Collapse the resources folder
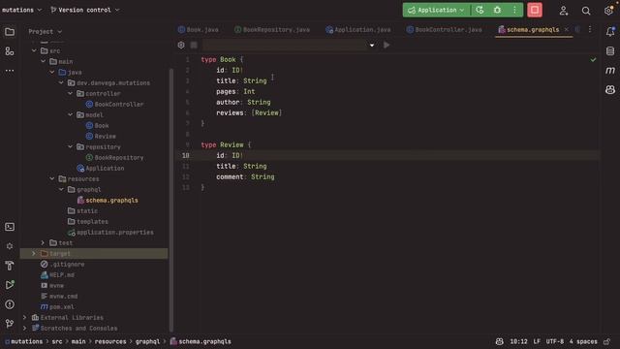Screen dimensions: 620x349 pos(52,178)
